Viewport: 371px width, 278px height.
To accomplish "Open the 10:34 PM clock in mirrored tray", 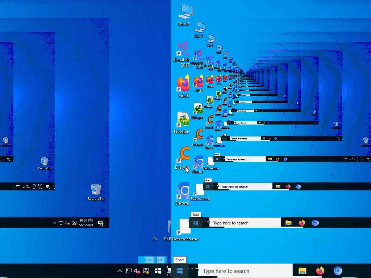I will coord(86,223).
